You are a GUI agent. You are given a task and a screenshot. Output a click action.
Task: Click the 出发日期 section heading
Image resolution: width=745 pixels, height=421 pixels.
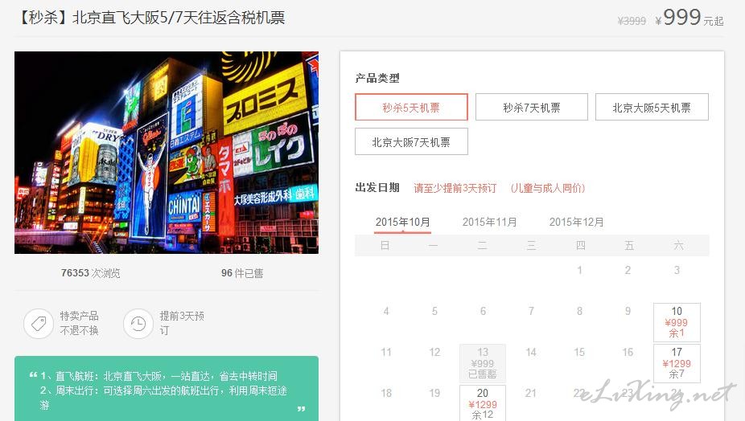pos(377,187)
